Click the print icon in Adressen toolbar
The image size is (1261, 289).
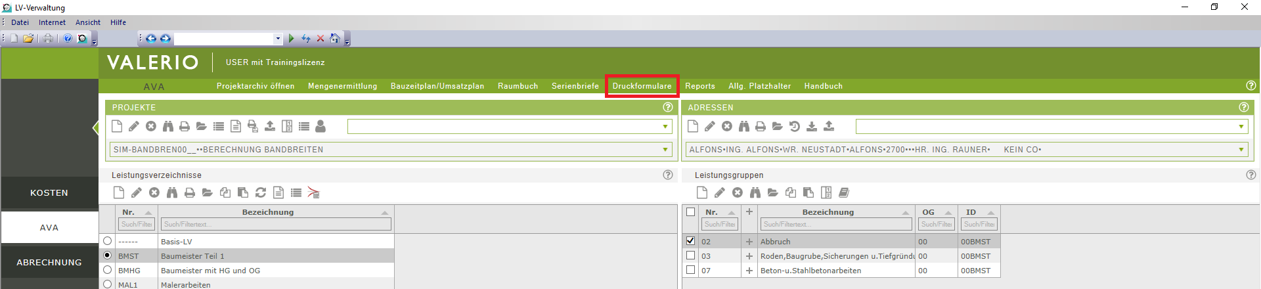(x=761, y=126)
